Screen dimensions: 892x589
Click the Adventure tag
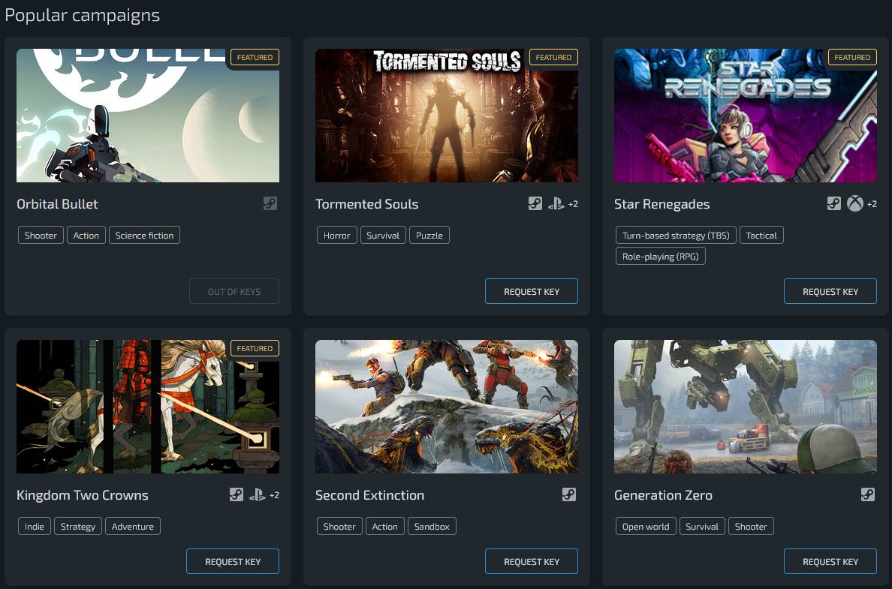133,526
